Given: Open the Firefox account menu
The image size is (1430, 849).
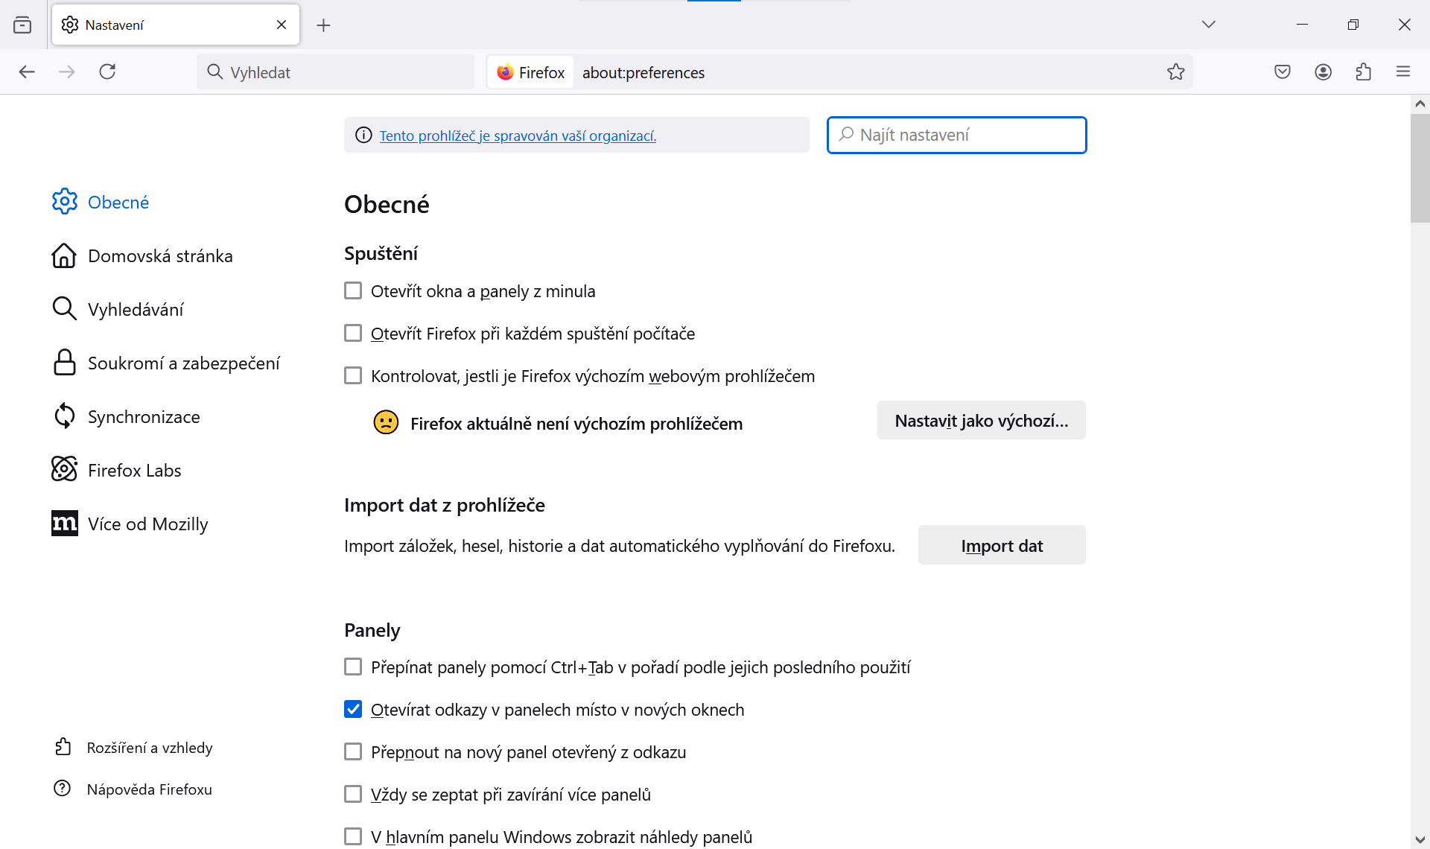Looking at the screenshot, I should (x=1323, y=71).
